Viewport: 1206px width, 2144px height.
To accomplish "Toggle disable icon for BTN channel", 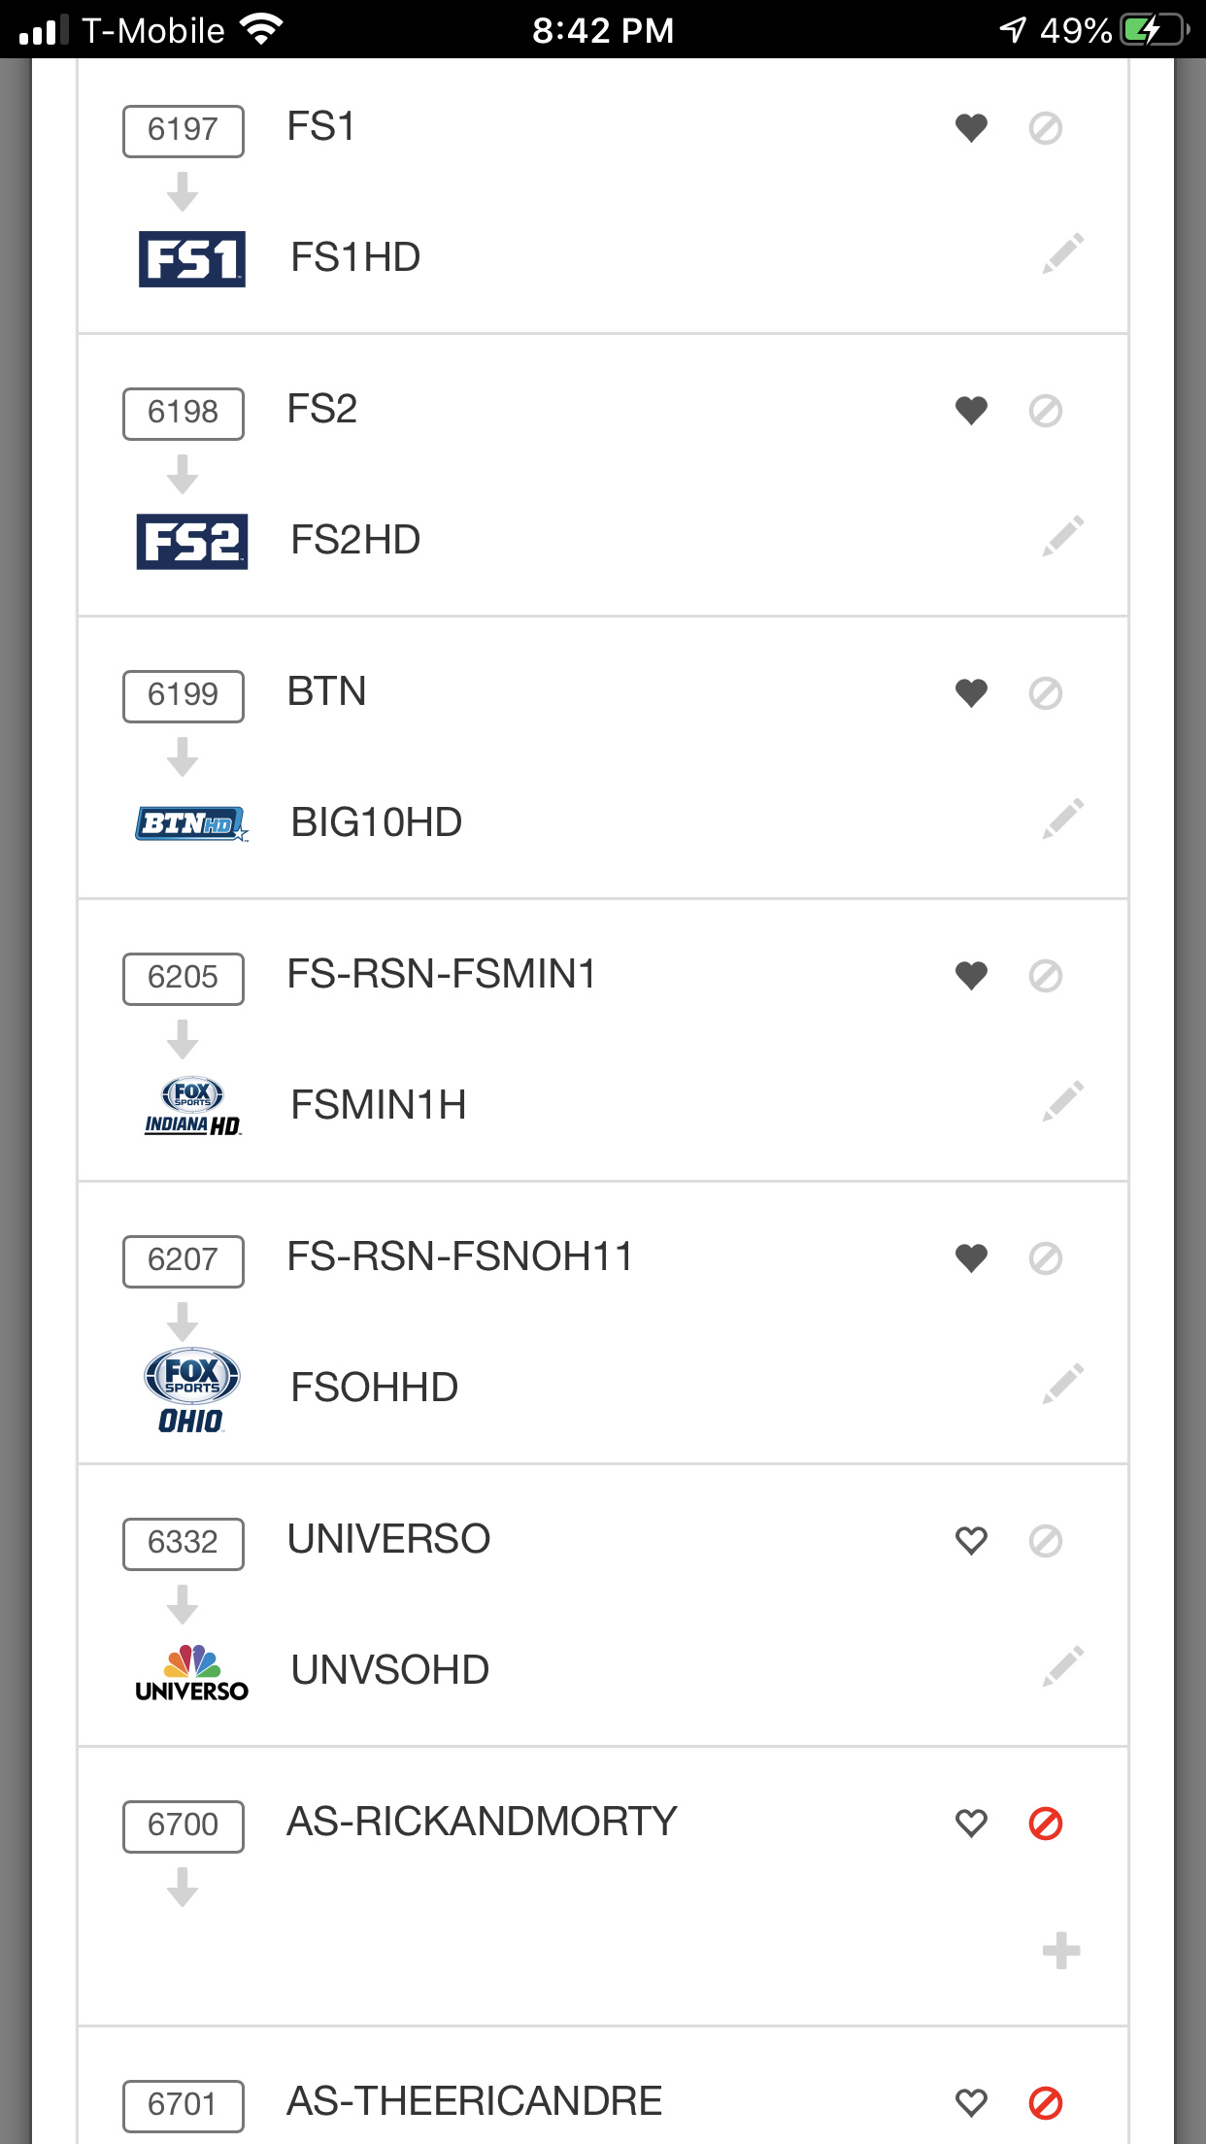I will [1045, 693].
